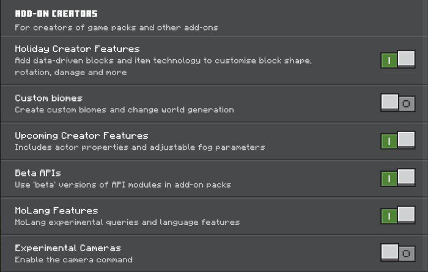Select the Custom biomes title text
The image size is (428, 272).
point(48,98)
